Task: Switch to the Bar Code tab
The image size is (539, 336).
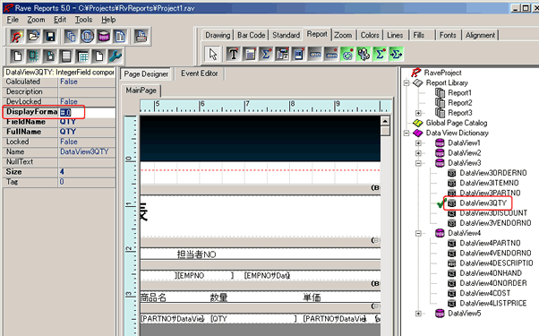Action: pos(252,35)
